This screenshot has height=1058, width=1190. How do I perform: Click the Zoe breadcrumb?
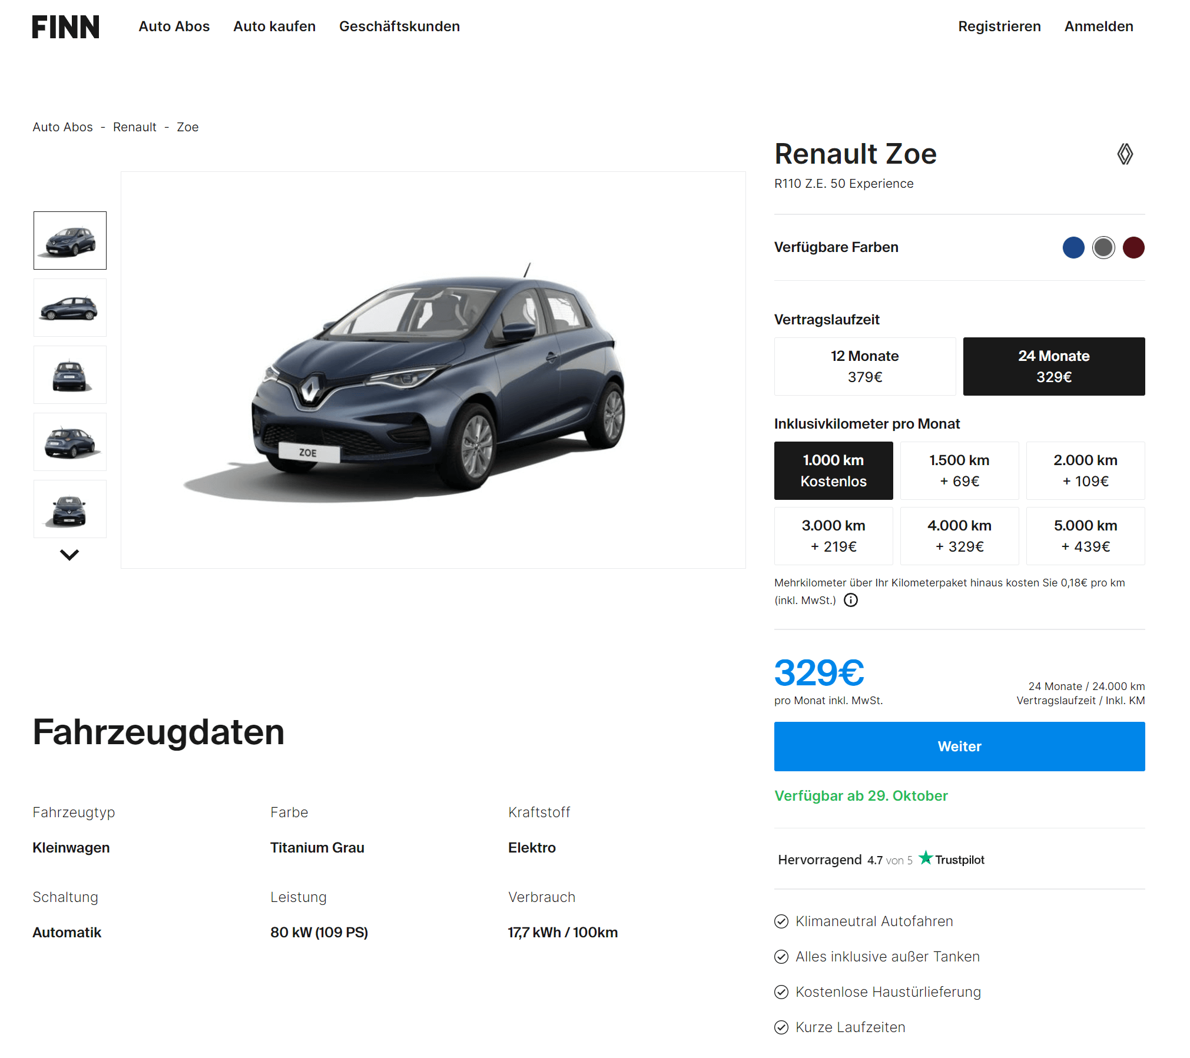(188, 127)
